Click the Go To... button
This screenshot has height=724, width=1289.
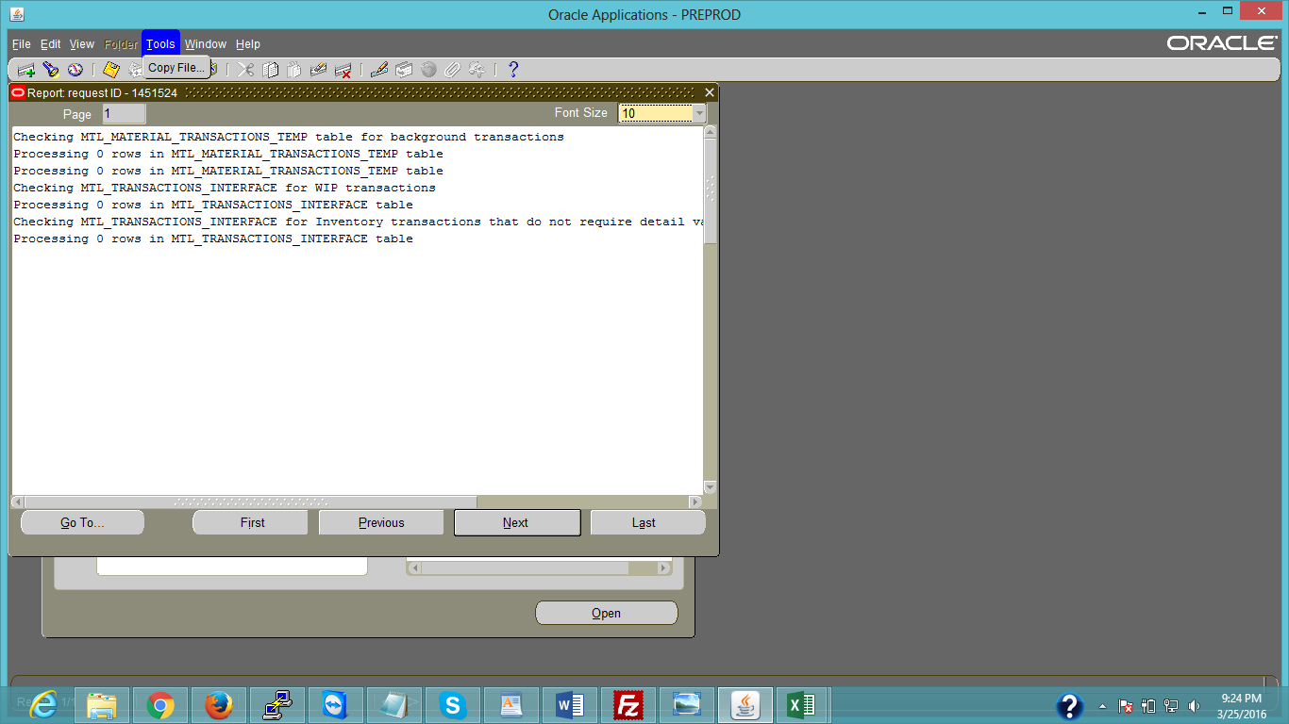[82, 522]
